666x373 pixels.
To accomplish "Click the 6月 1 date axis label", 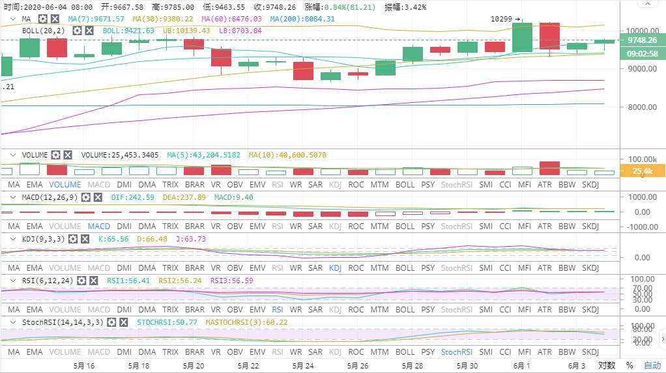I will 521,366.
